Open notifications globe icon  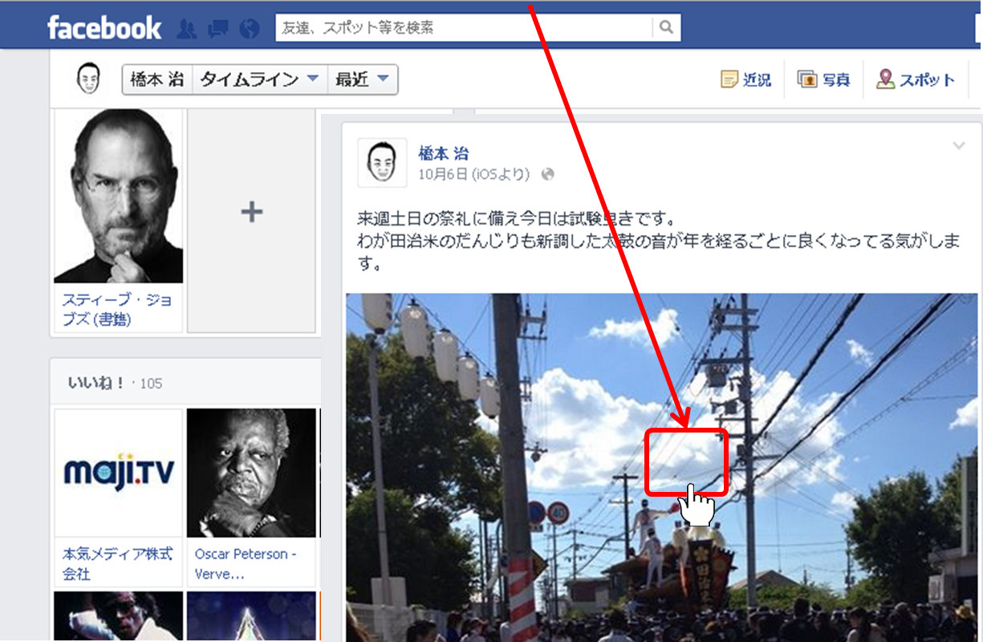(x=250, y=29)
